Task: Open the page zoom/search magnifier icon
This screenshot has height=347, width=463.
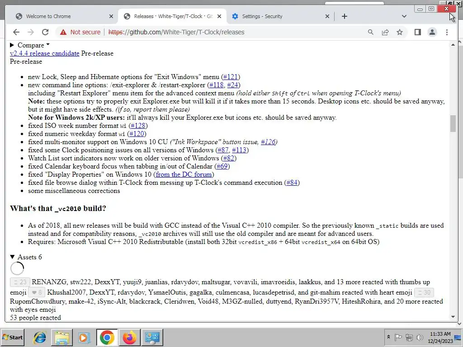Action: [x=371, y=32]
